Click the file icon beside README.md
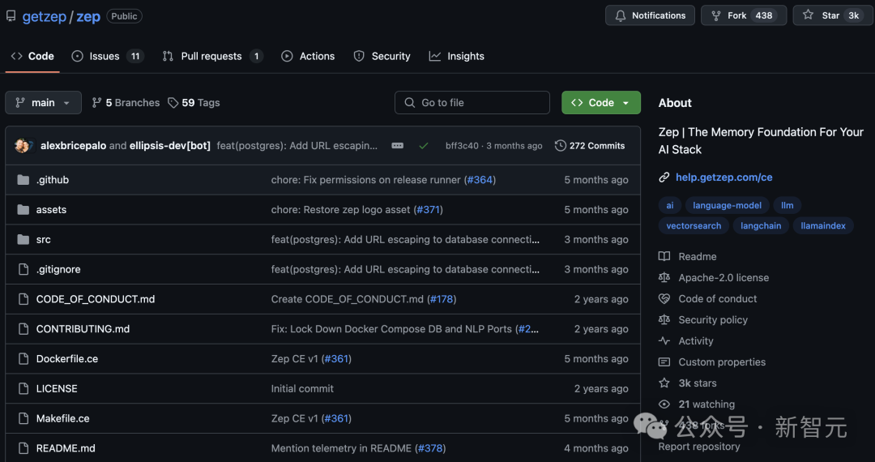 (23, 448)
